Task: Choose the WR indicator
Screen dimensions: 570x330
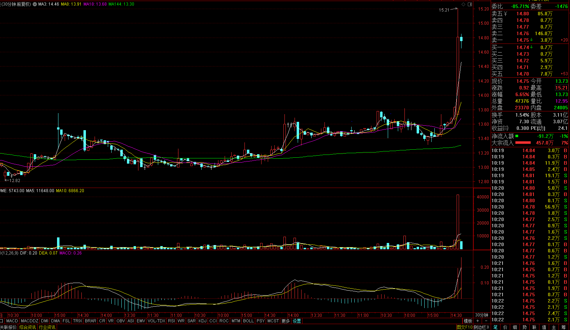Action: tap(181, 321)
